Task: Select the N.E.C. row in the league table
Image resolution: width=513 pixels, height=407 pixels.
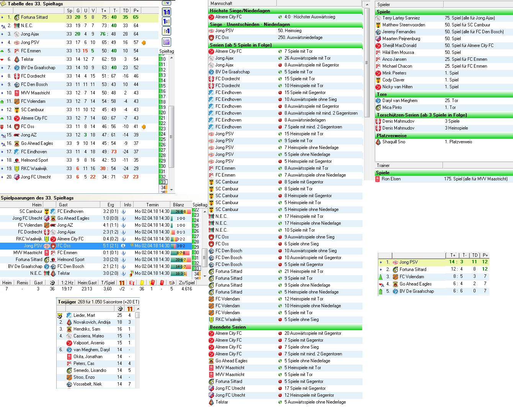Action: tap(79, 26)
